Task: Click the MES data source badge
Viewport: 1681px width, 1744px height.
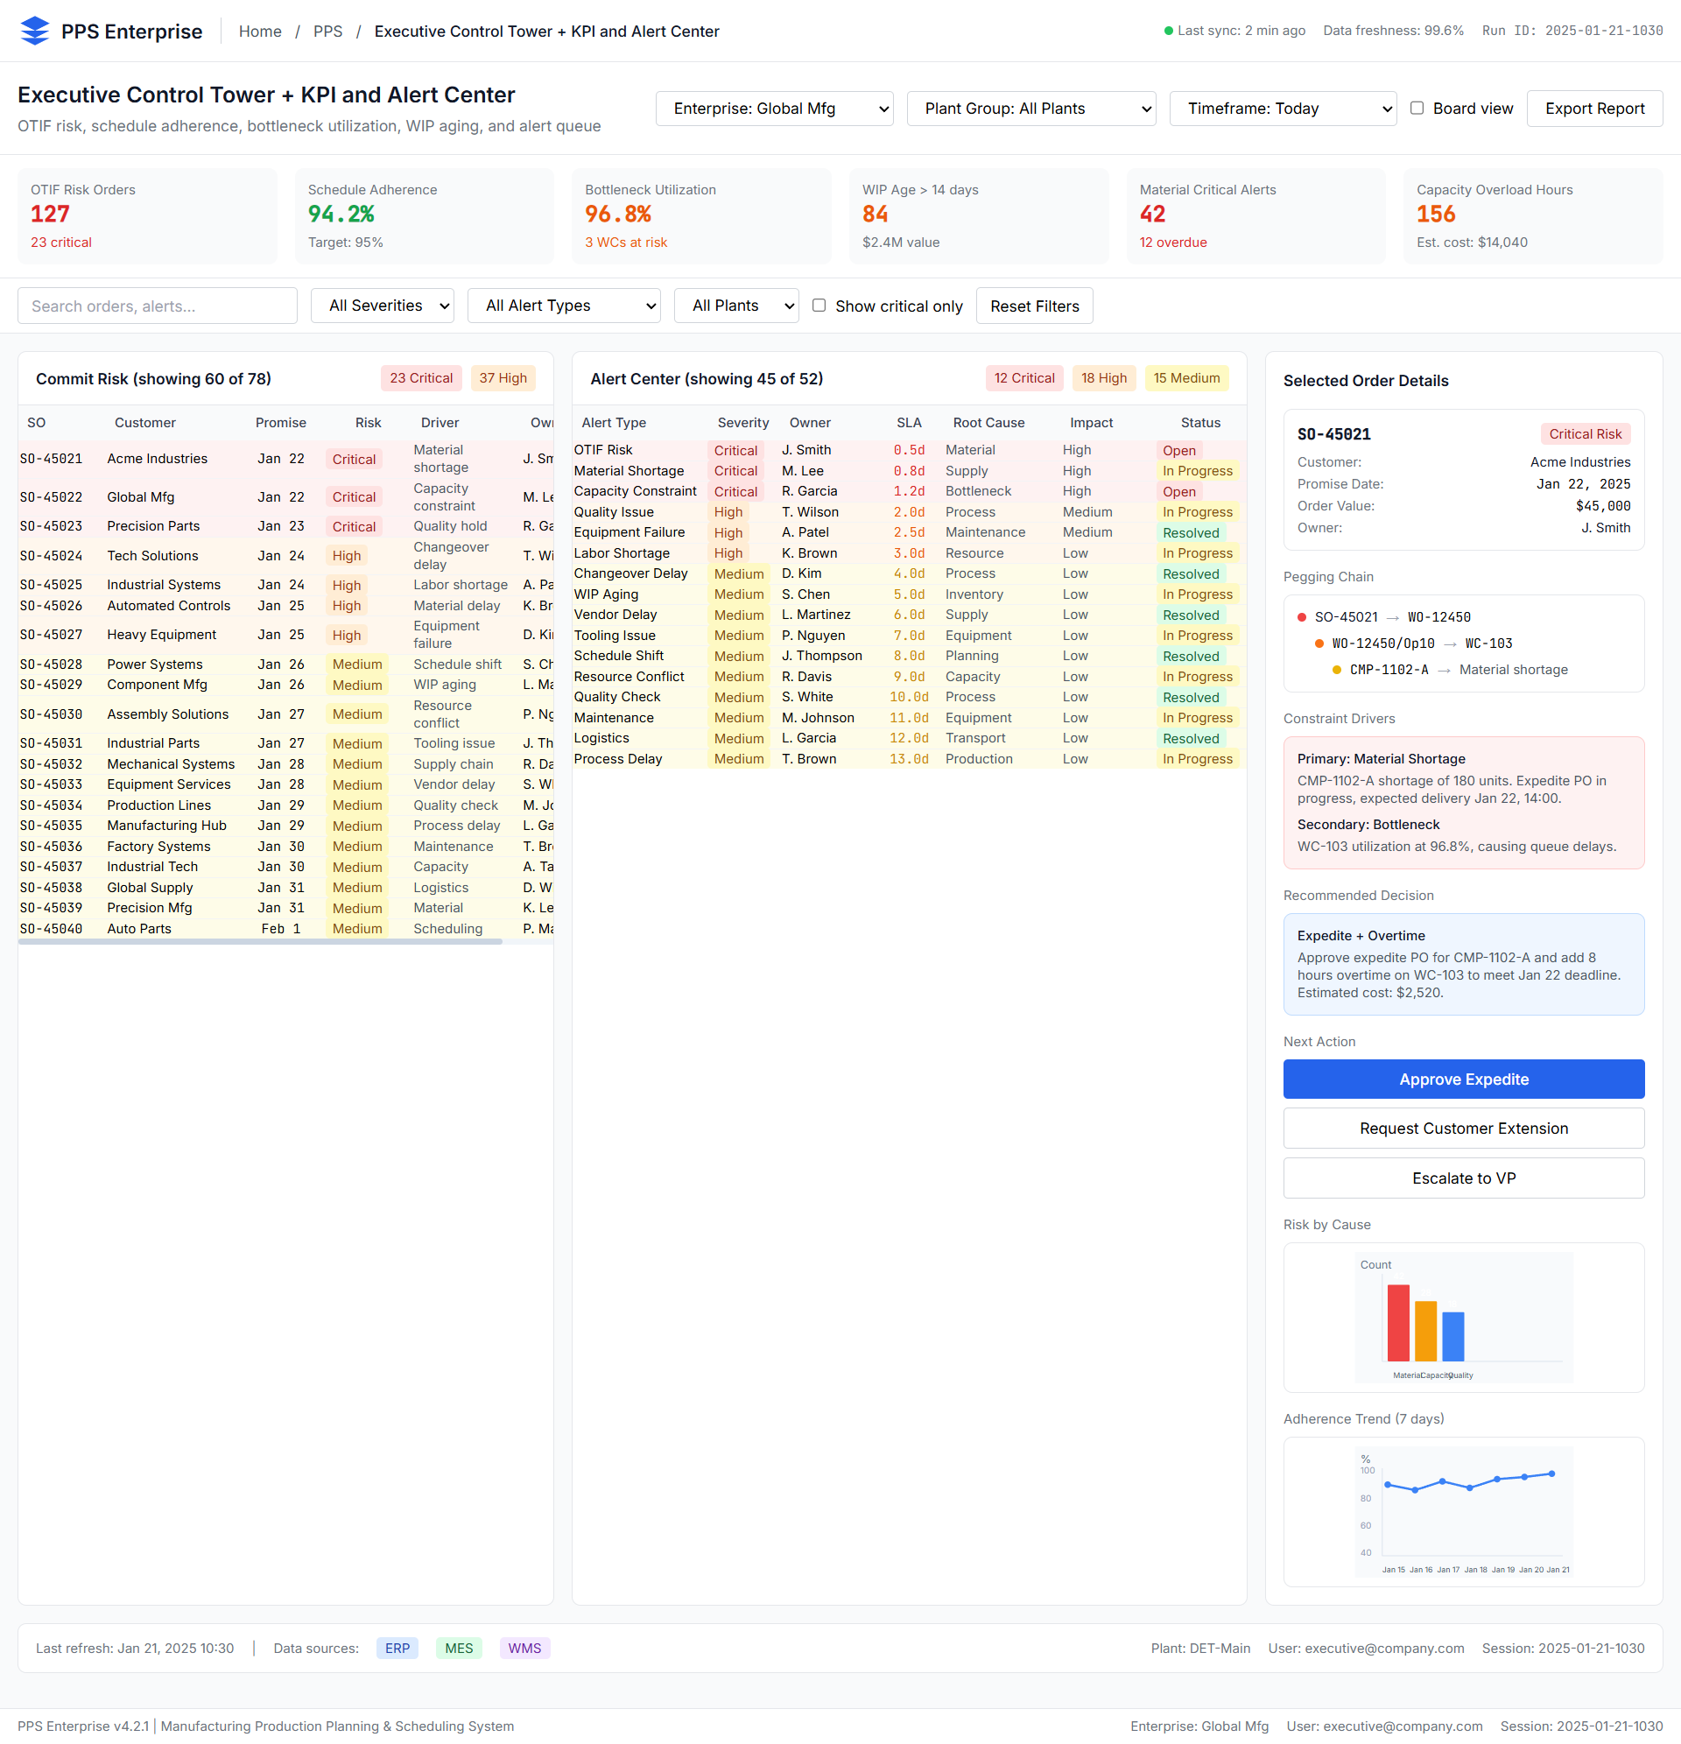Action: coord(458,1648)
